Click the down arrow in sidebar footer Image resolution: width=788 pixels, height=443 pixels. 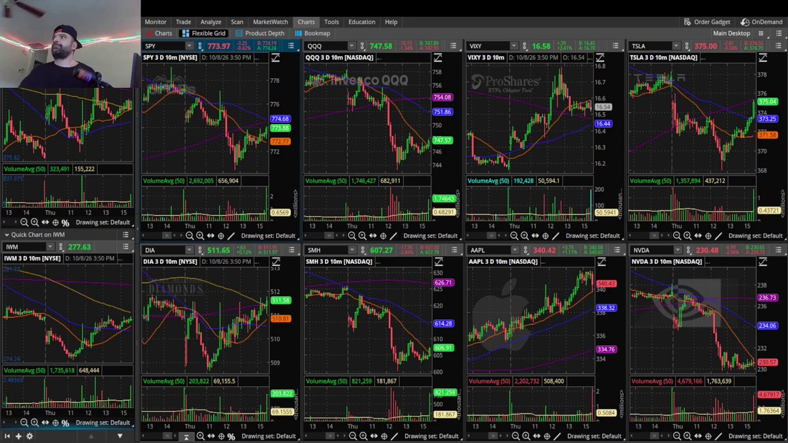click(x=120, y=436)
